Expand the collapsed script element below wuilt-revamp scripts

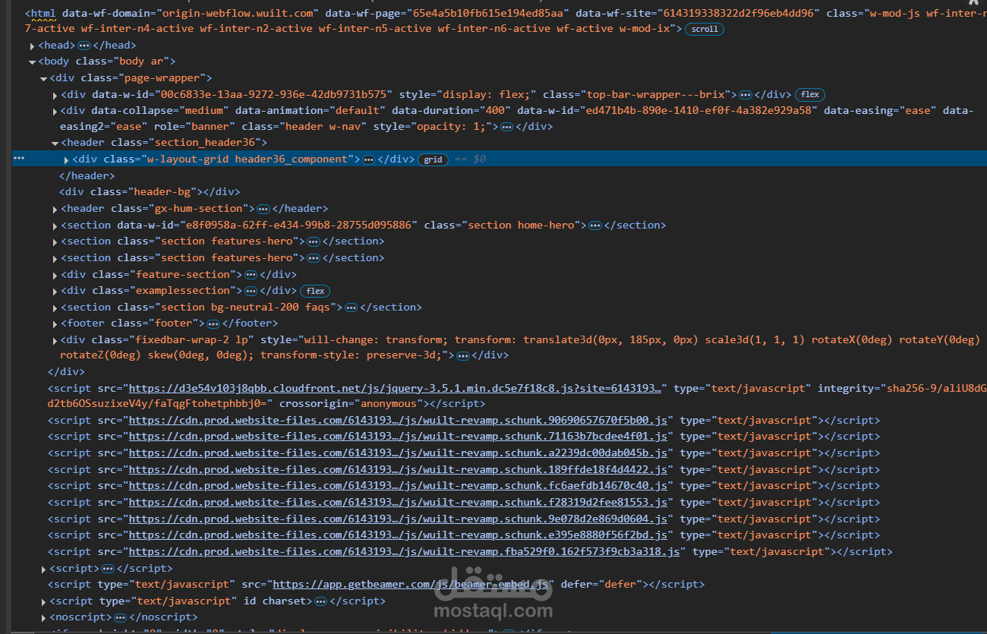[44, 569]
